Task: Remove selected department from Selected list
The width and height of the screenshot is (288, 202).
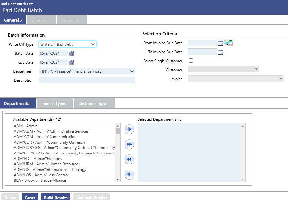Action: pos(129,174)
